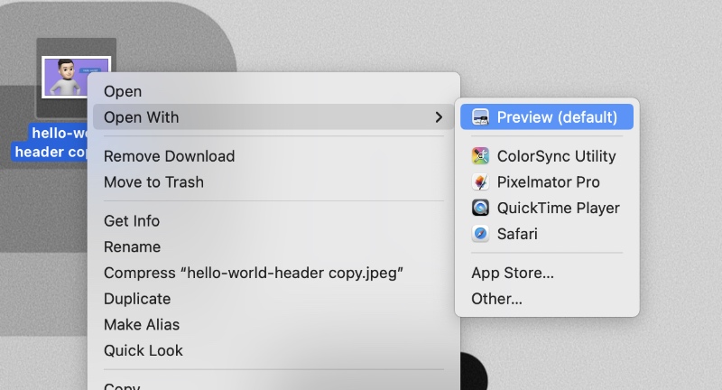
Task: Expand the Open With submenu arrow
Action: pos(439,117)
